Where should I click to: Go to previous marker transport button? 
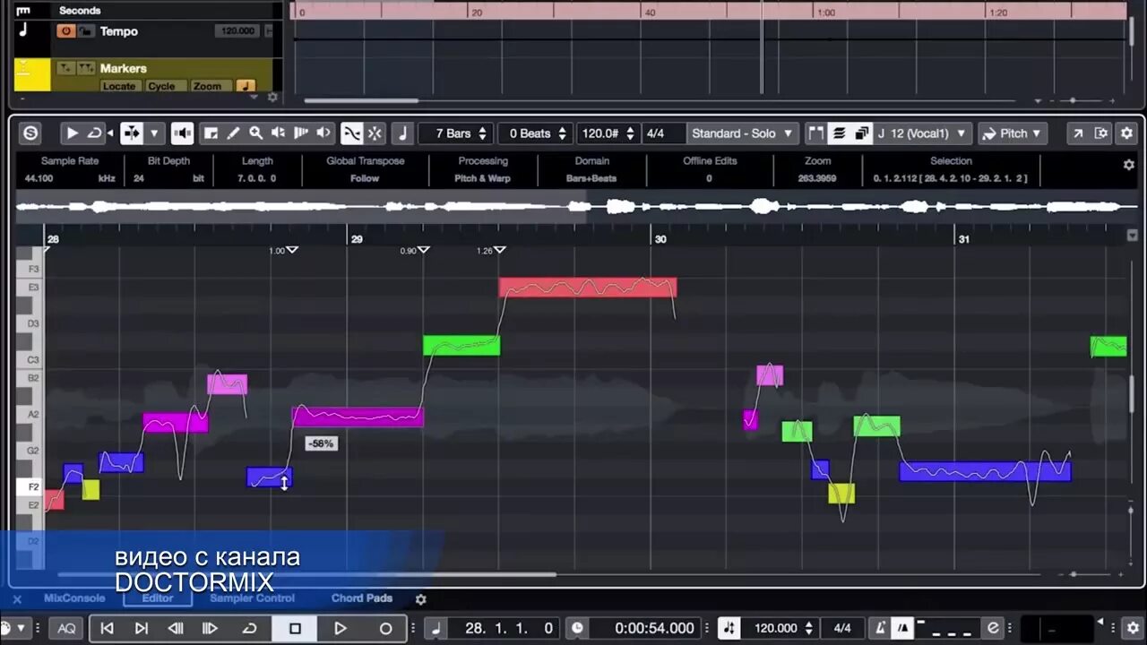[x=107, y=628]
